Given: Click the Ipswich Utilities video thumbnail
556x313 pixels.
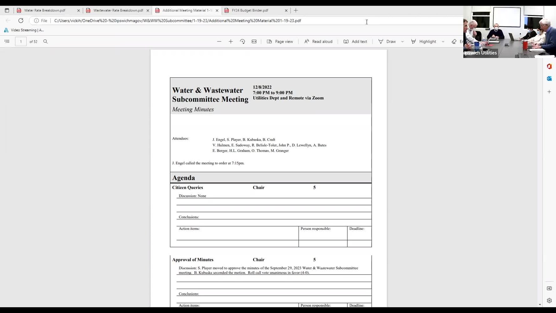Looking at the screenshot, I should (x=509, y=32).
